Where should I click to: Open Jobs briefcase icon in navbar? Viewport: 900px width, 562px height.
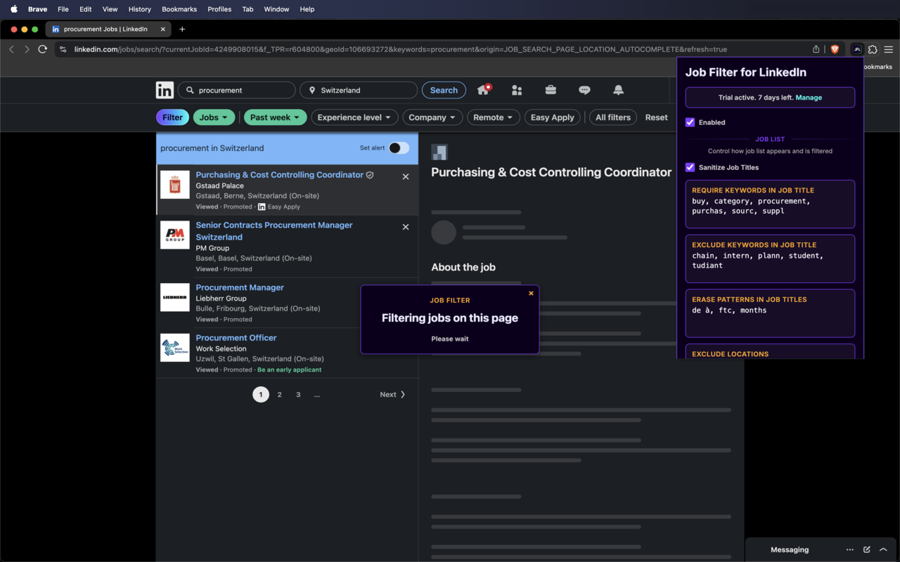coord(551,90)
